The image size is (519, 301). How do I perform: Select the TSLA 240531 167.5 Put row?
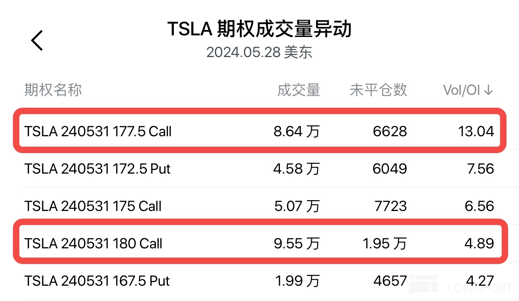pyautogui.click(x=97, y=281)
